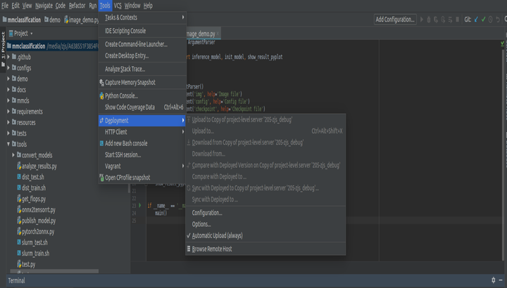Expand the convert_models folder arrow

pyautogui.click(x=13, y=155)
